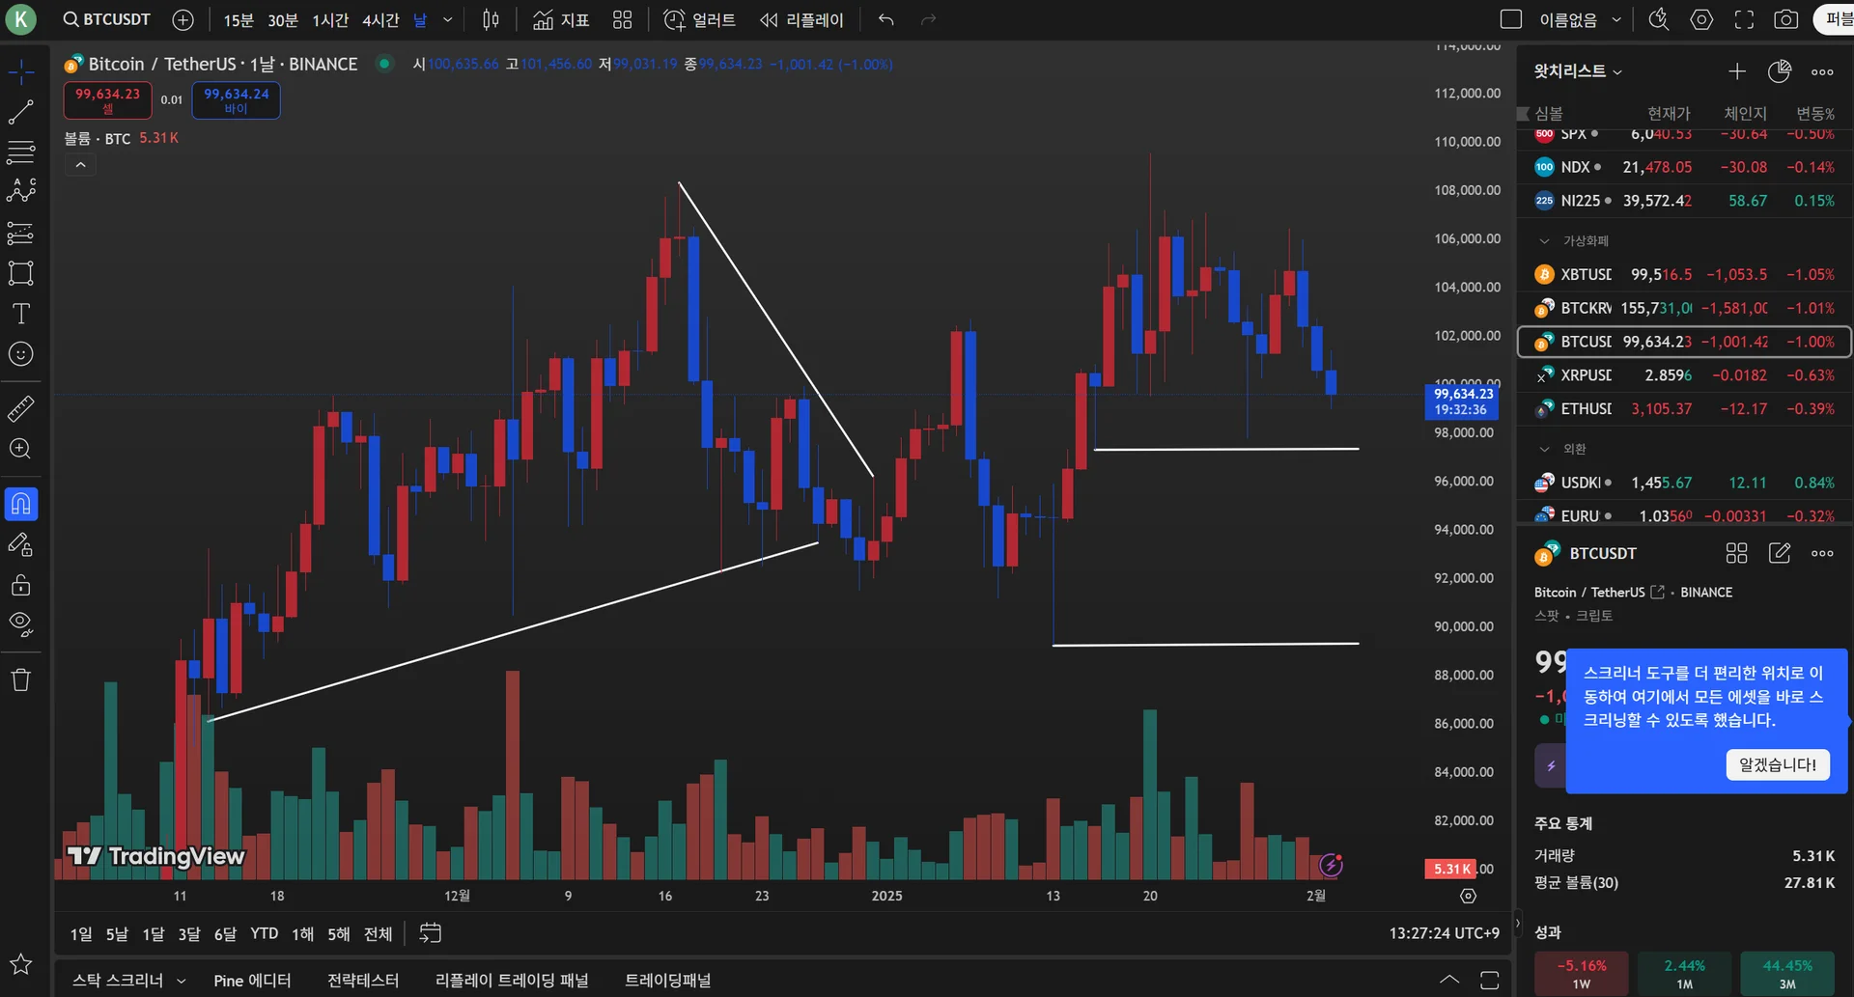Viewport: 1854px width, 997px height.
Task: Dismiss the tooltip with 알겠습니다!
Action: (x=1778, y=764)
